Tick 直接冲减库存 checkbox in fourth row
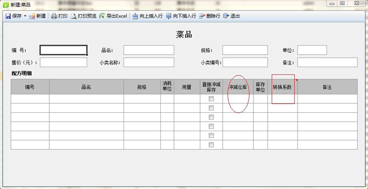 [x=211, y=127]
